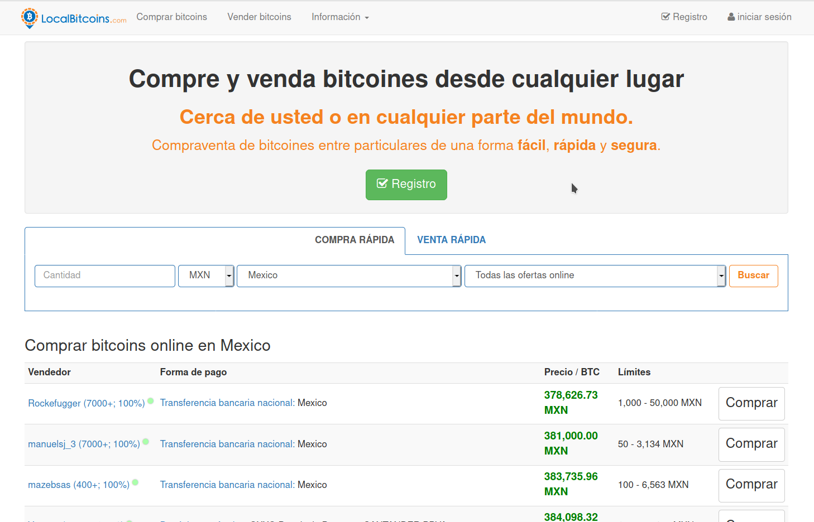
Task: Open Vender bitcoins in the navigation bar
Action: tap(259, 17)
